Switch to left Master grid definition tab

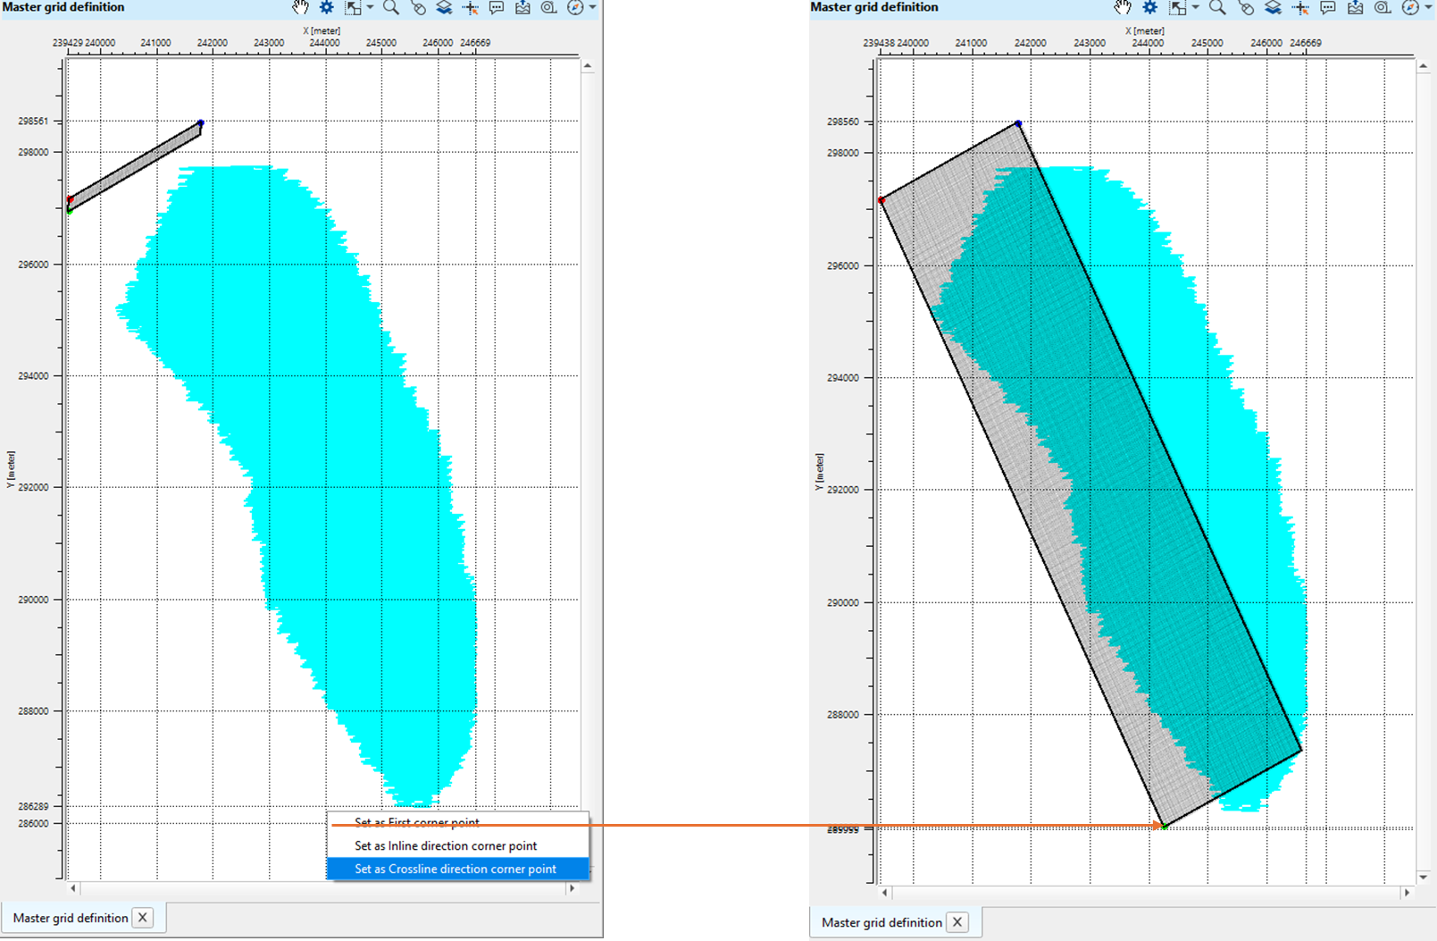pos(71,918)
